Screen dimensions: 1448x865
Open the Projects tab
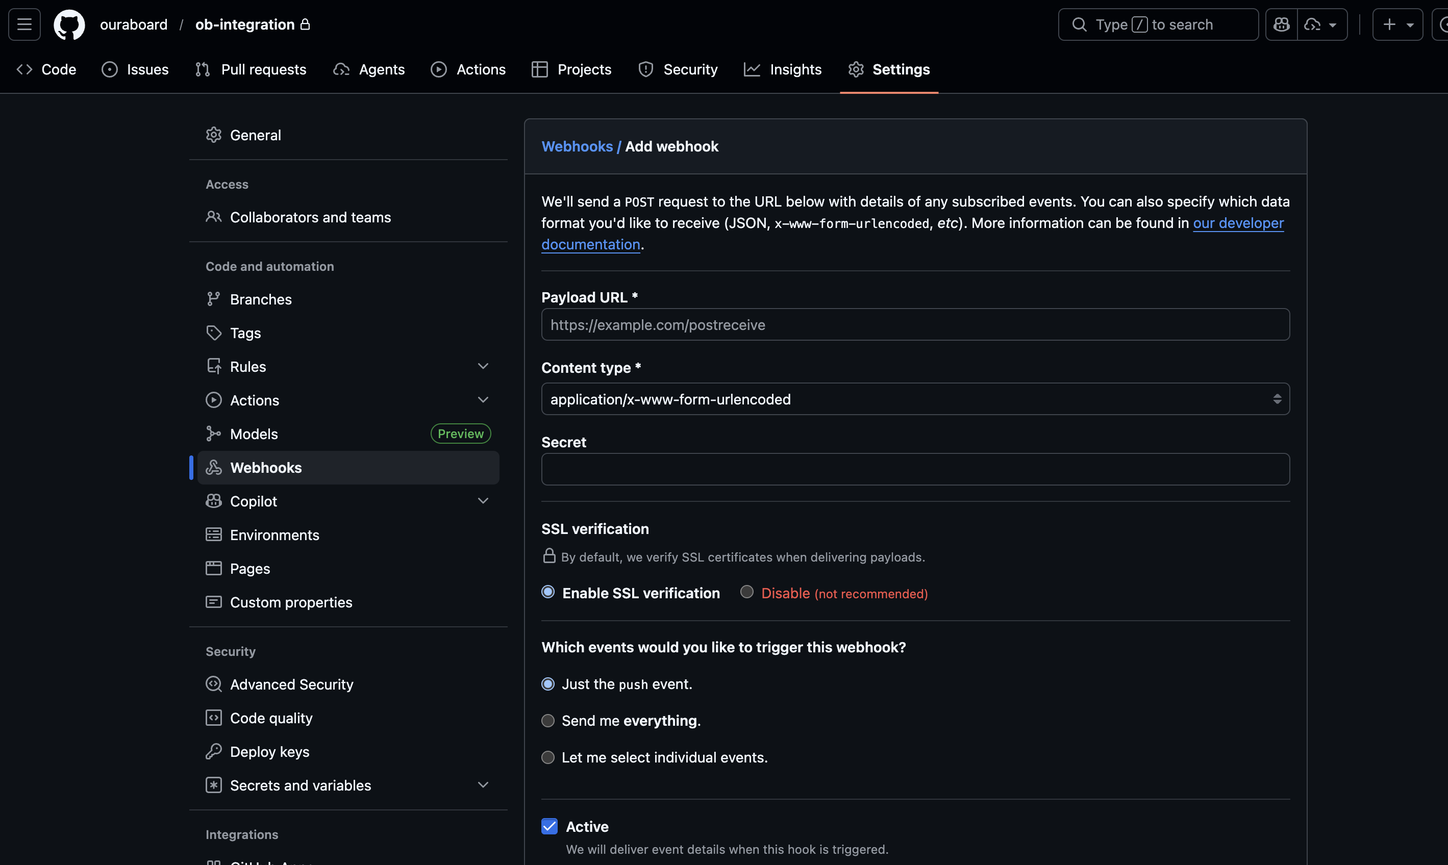pos(572,69)
